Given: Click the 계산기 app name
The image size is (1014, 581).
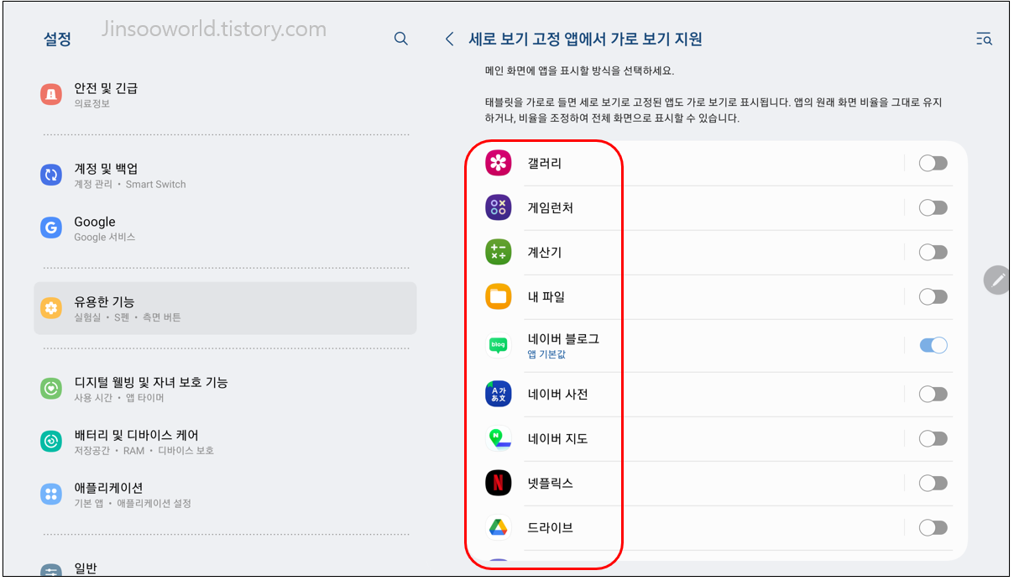Looking at the screenshot, I should 545,252.
